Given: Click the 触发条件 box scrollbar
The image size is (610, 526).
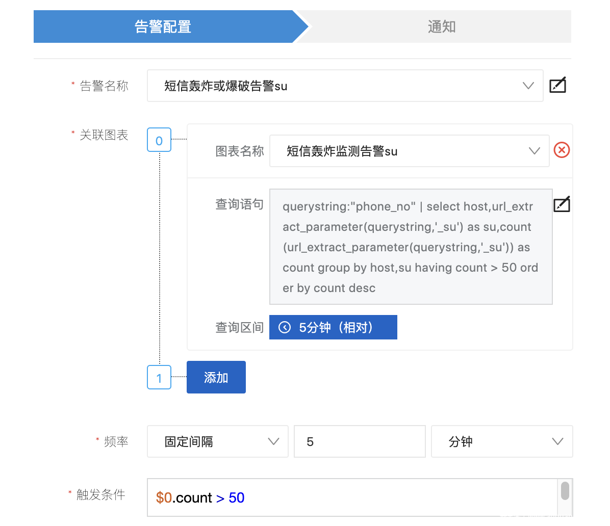Looking at the screenshot, I should [x=565, y=491].
